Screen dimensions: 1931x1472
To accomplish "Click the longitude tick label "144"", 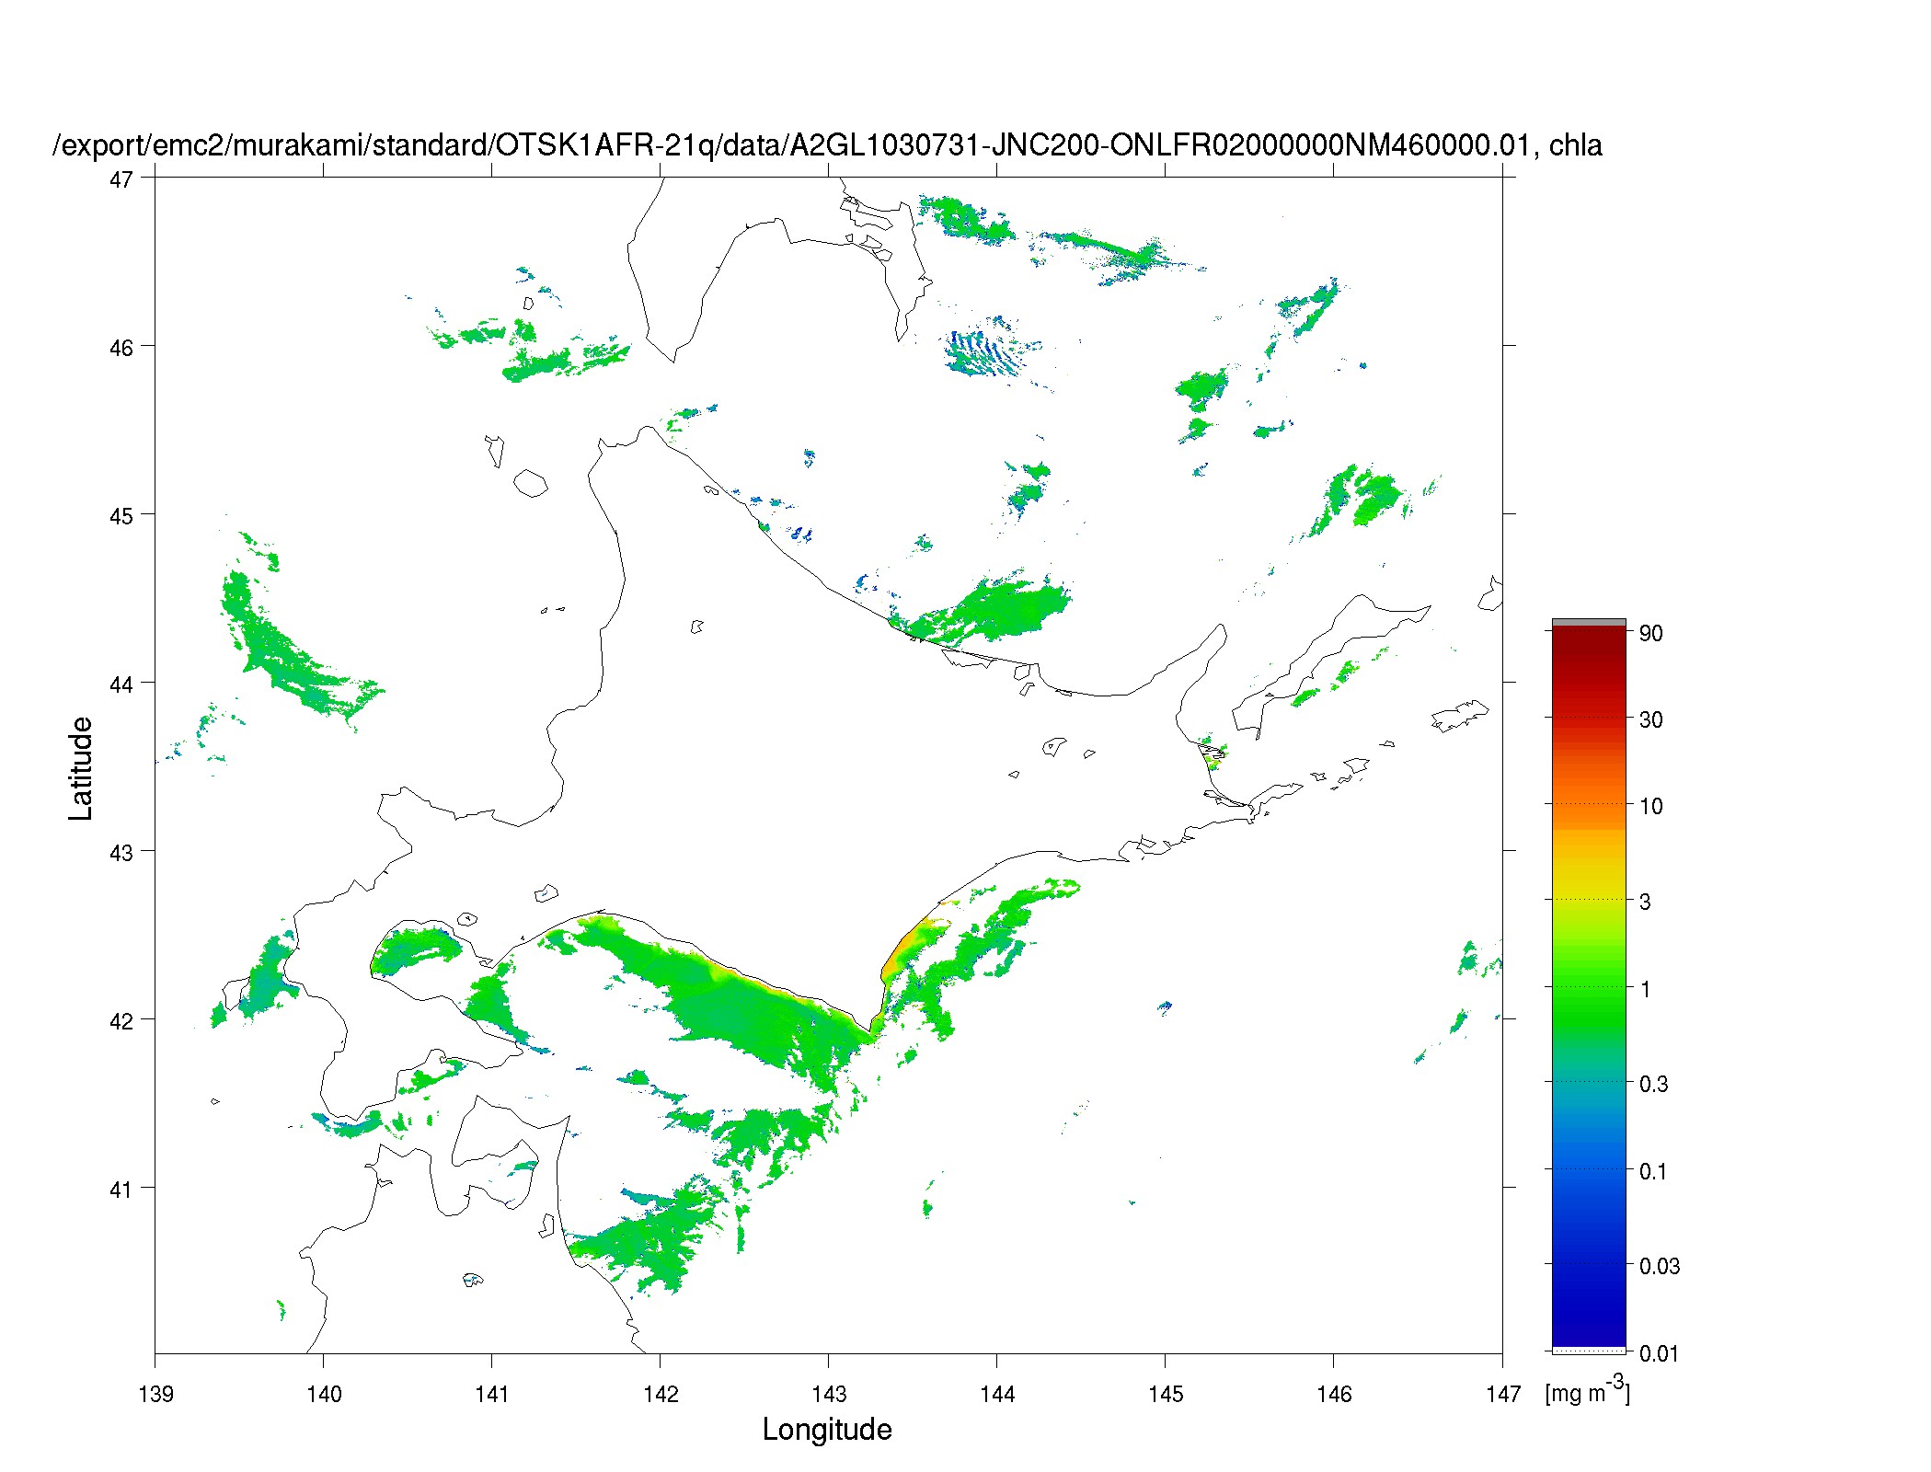I will pos(997,1394).
